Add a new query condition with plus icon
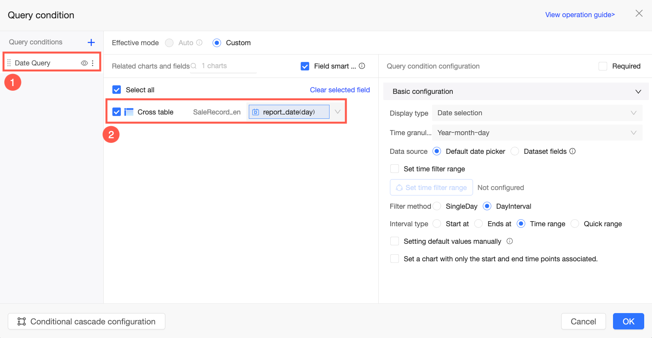Screen dimensions: 652x338 click(x=91, y=42)
